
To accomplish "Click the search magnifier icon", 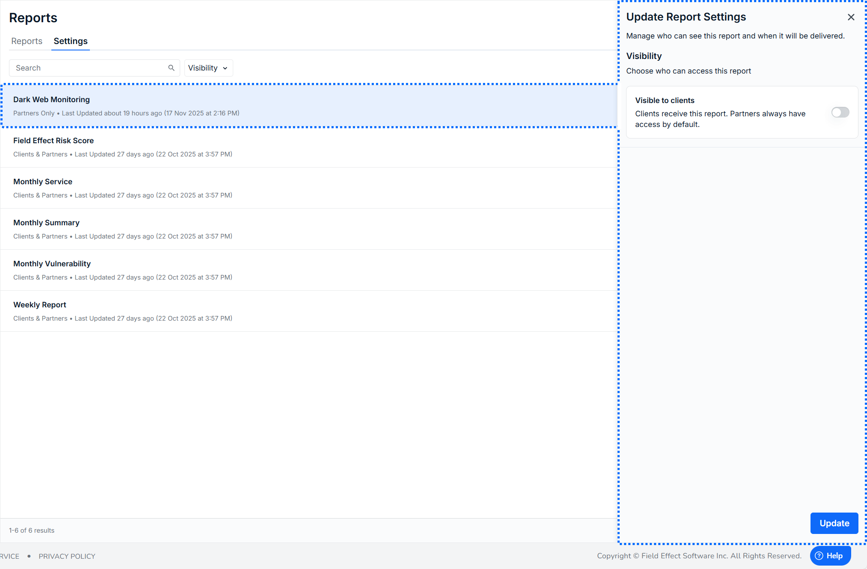I will (x=171, y=68).
